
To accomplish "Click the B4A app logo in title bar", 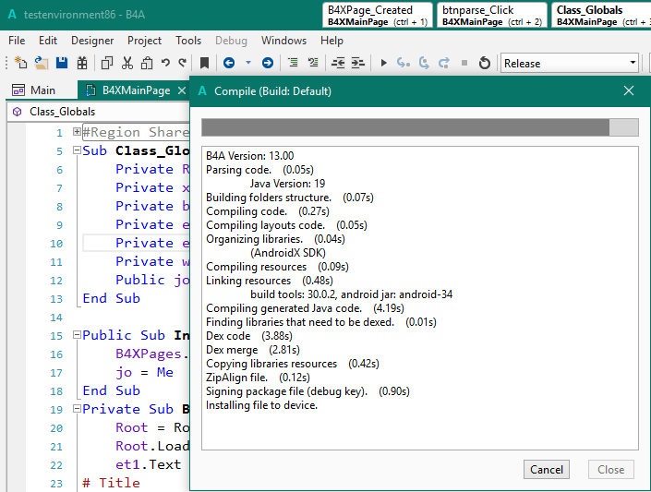I will tap(12, 14).
